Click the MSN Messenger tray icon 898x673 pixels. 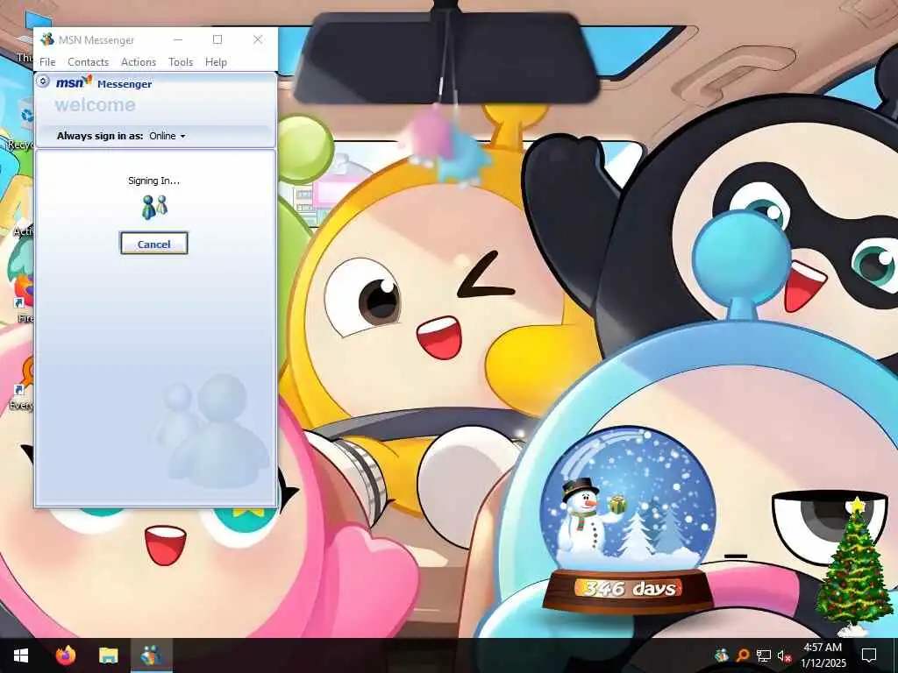coord(722,655)
